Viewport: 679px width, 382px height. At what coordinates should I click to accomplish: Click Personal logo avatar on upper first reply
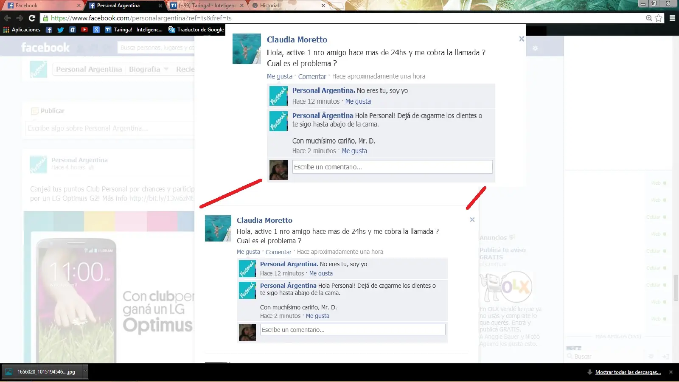tap(278, 96)
